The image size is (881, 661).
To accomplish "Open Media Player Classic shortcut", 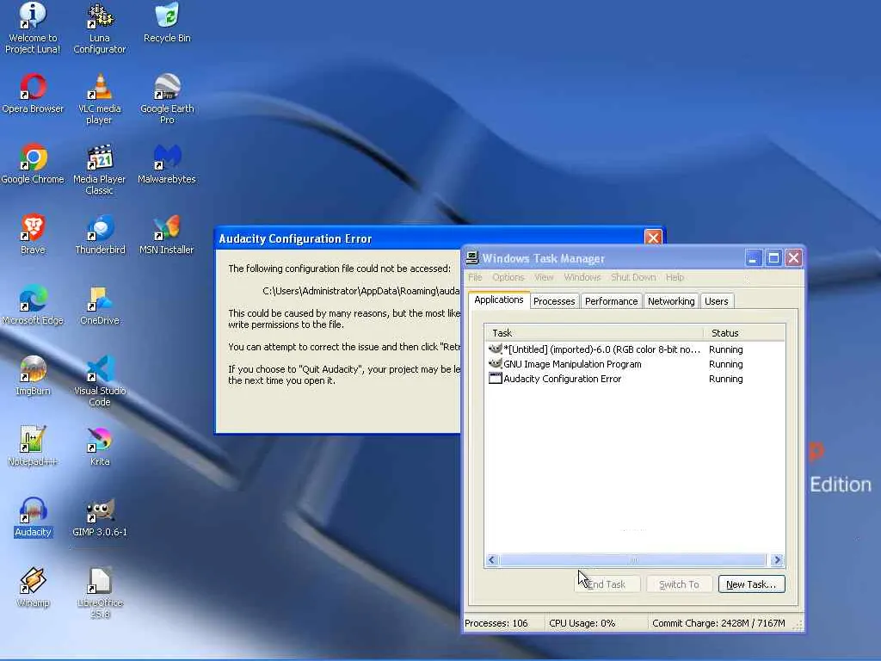I will pyautogui.click(x=100, y=170).
